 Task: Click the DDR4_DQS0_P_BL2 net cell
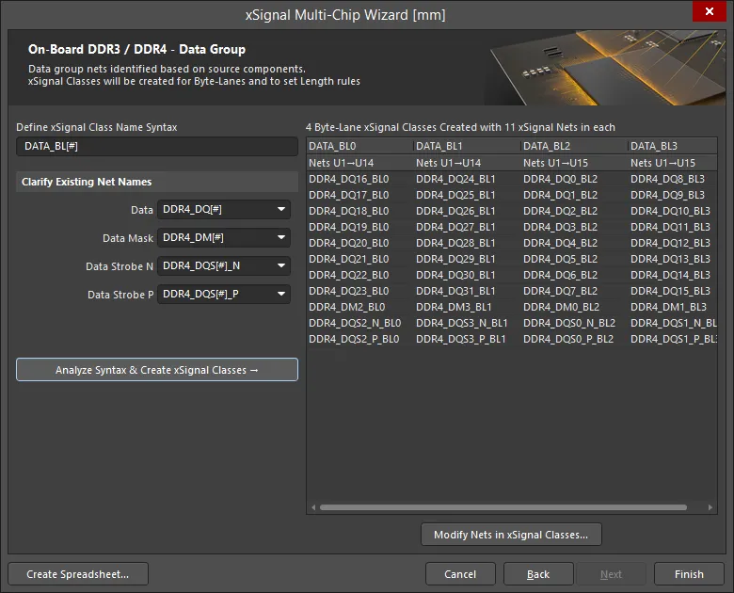coord(568,339)
